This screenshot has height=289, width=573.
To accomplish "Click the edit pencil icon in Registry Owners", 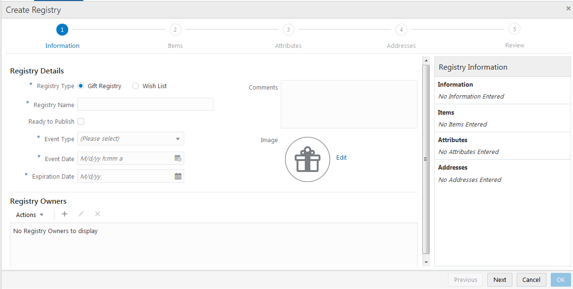I will click(x=81, y=214).
